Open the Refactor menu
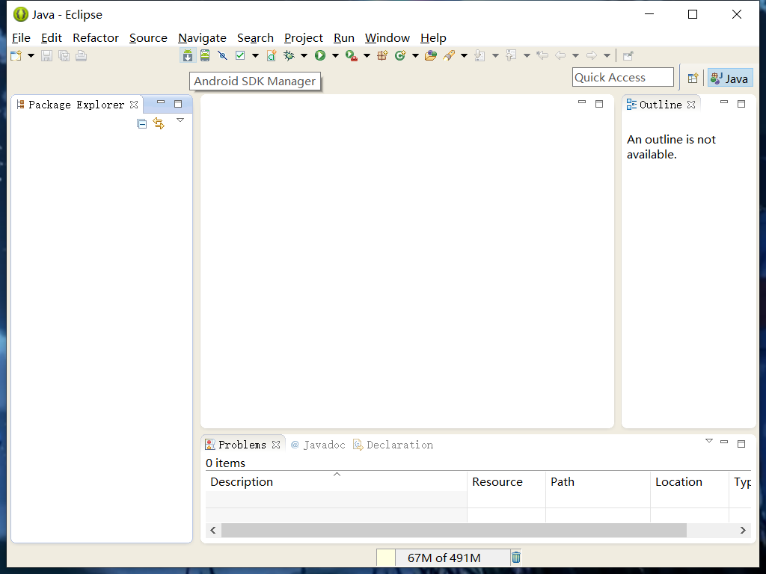The image size is (766, 574). coord(96,37)
